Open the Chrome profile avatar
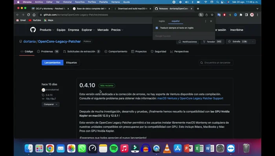Image resolution: width=275 pixels, height=156 pixels. 252,15
